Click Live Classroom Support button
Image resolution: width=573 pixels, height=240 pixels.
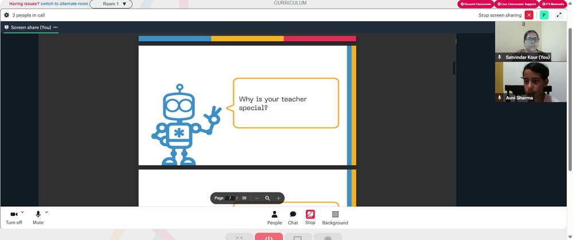(x=516, y=4)
